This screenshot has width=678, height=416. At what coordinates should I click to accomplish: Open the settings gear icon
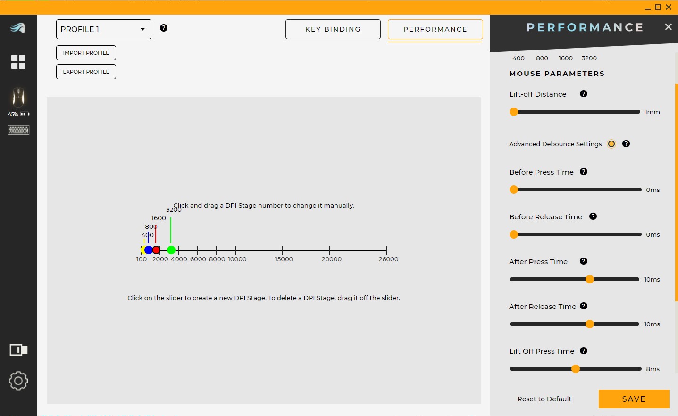pyautogui.click(x=18, y=381)
